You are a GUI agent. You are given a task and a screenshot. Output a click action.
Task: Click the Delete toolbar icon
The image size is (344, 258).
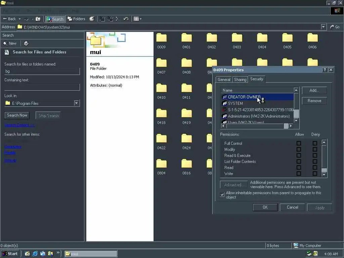(117, 19)
